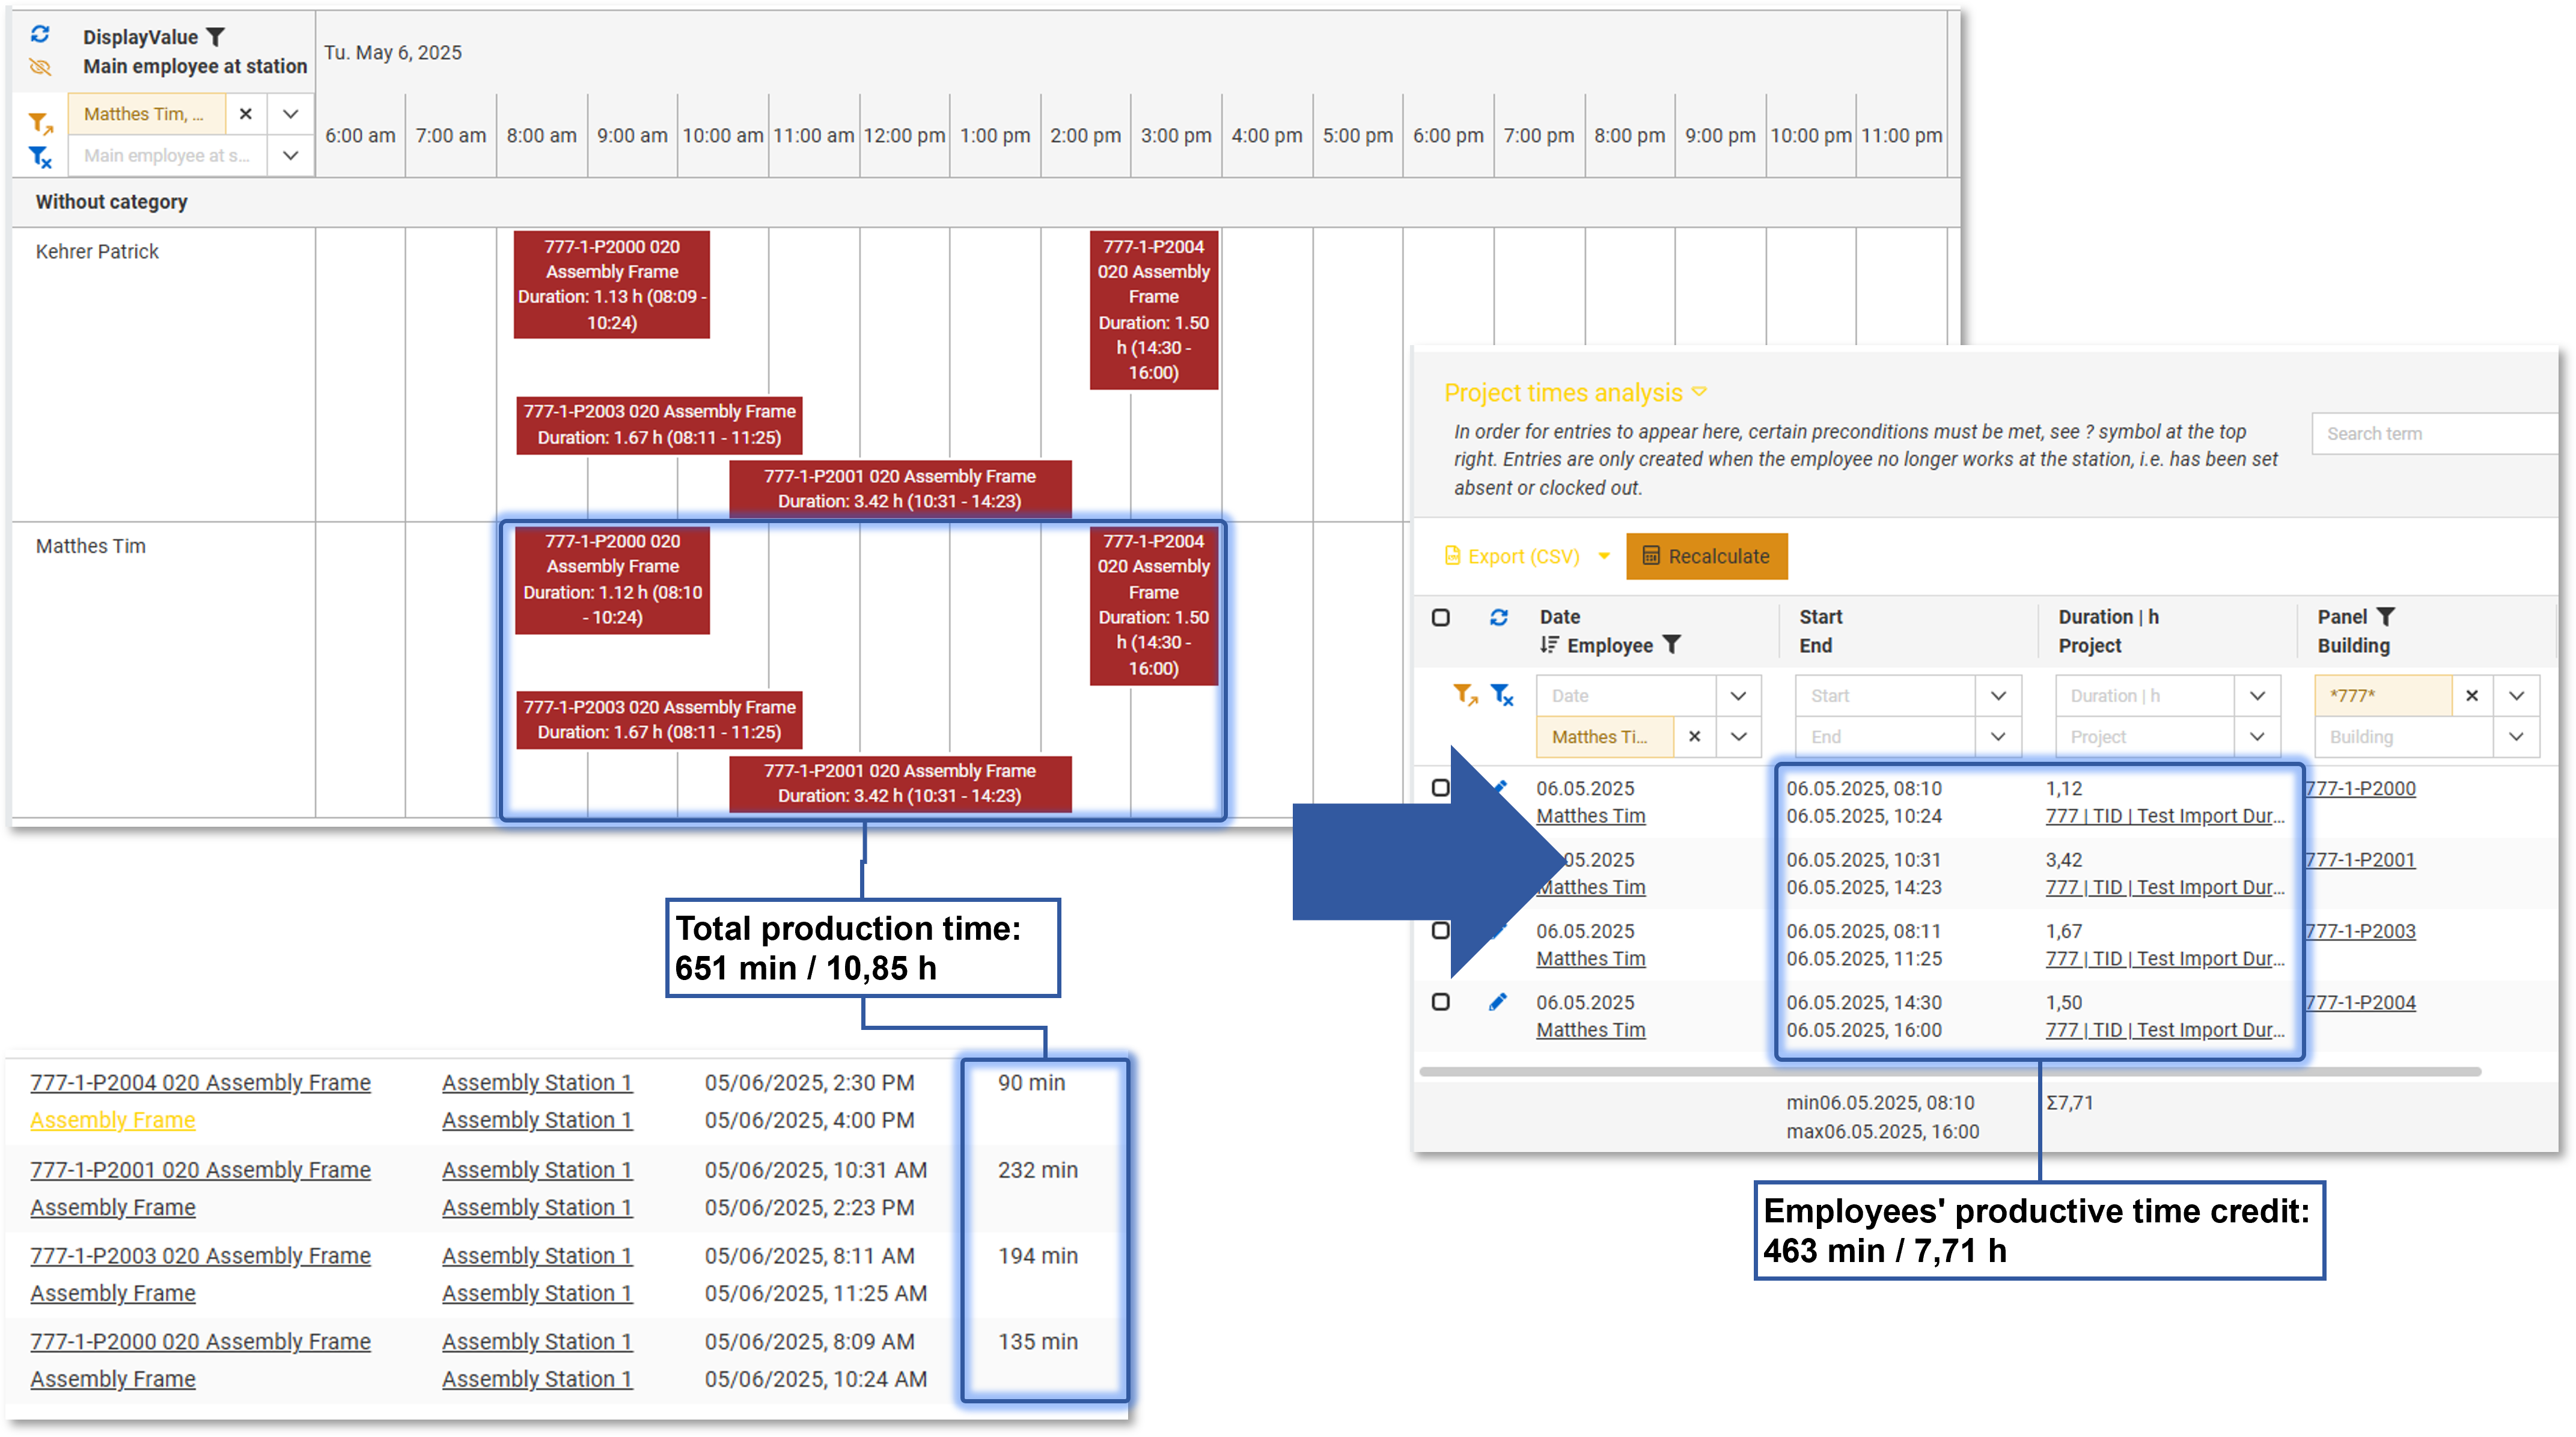2576x1437 pixels.
Task: Open Assembly Station 1 link beside 2:30 PM
Action: pyautogui.click(x=537, y=1083)
